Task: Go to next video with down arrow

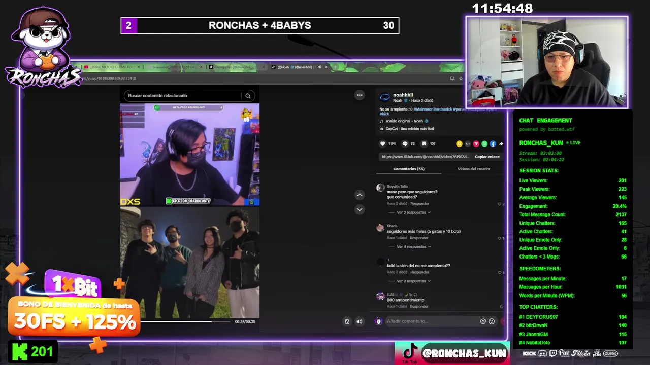Action: 360,209
